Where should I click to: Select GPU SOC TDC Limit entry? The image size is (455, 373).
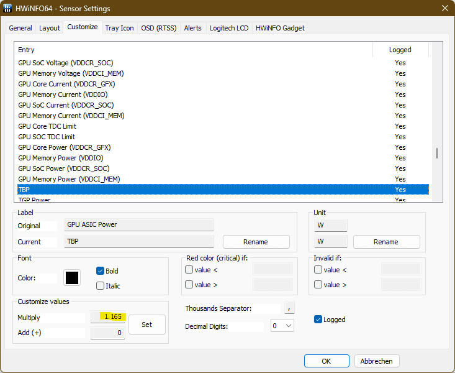pos(223,137)
